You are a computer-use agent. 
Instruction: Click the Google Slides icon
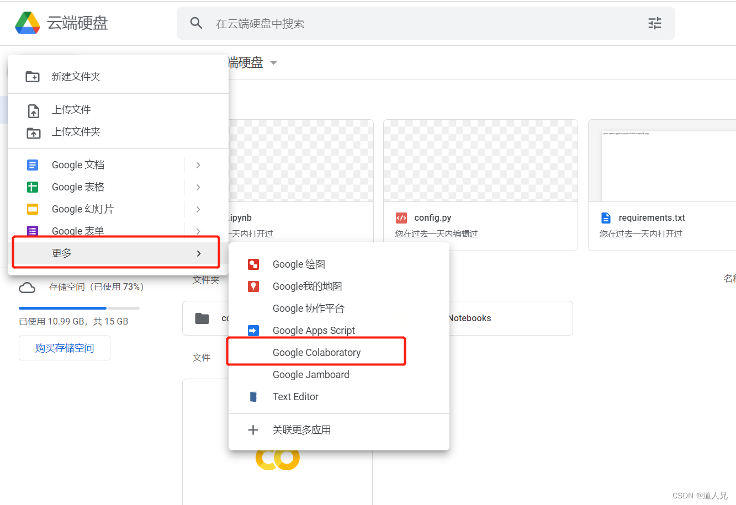[33, 209]
